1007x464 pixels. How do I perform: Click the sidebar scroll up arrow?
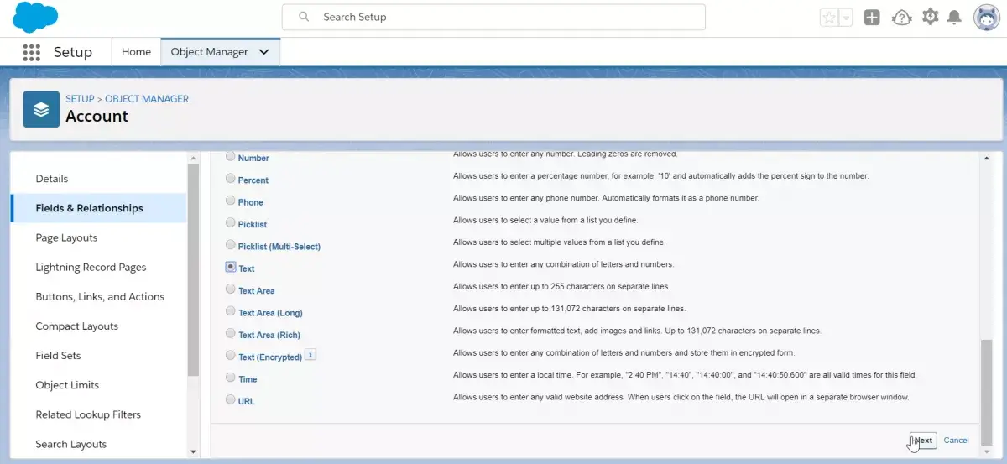[x=193, y=158]
